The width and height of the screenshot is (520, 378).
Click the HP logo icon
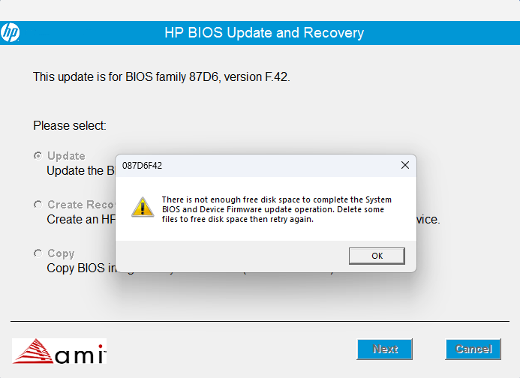pos(11,33)
